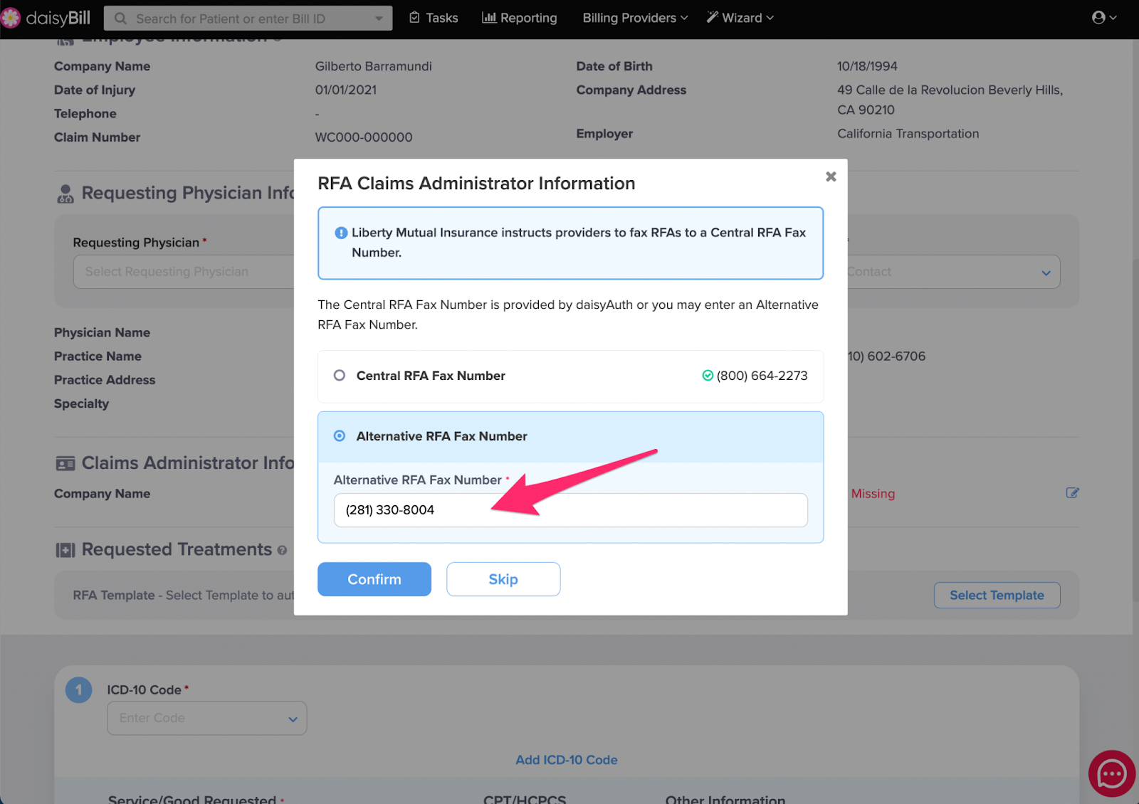Open the Wizard dropdown menu
1139x804 pixels.
pyautogui.click(x=740, y=18)
